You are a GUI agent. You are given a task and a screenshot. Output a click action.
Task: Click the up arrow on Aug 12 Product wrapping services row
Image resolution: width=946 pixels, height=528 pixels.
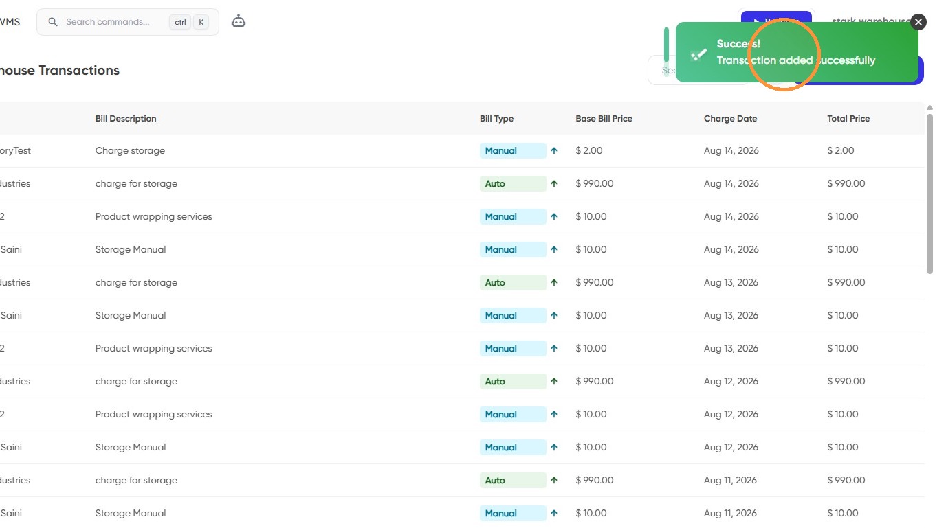(554, 414)
